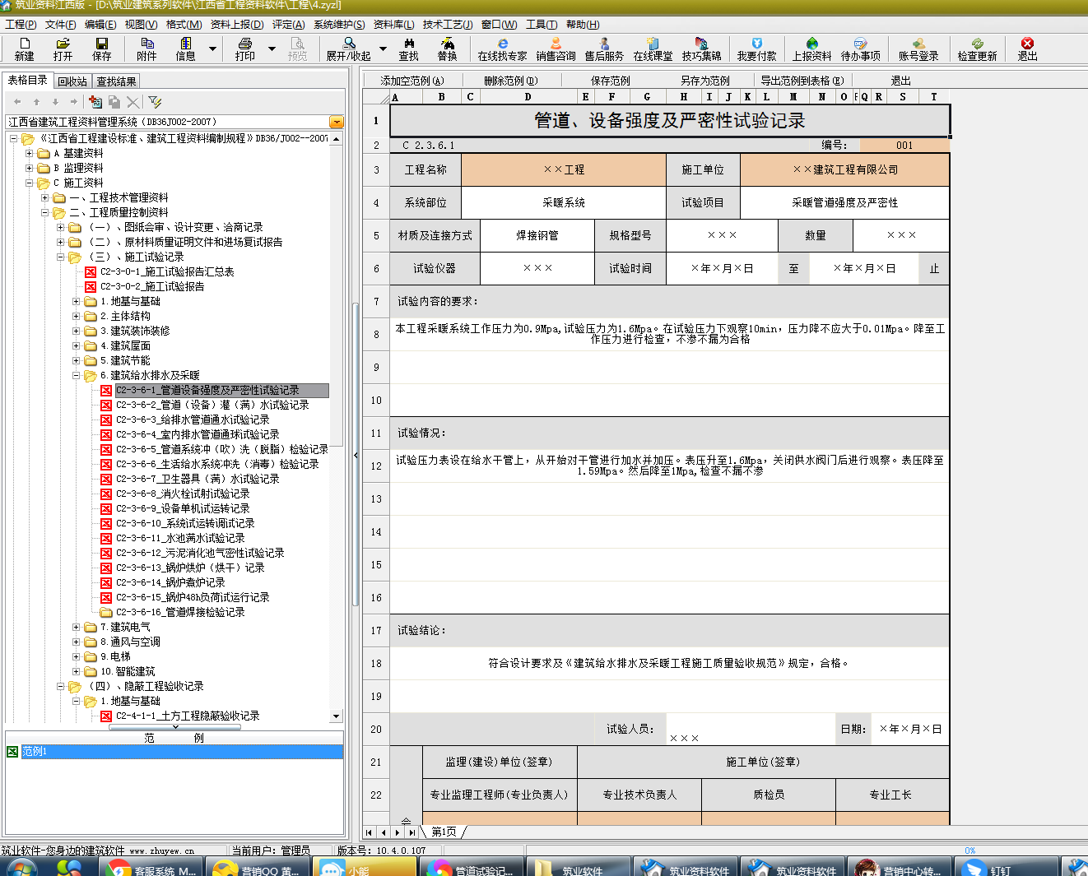This screenshot has width=1088, height=876.
Task: Open the 附件 attachments tool
Action: click(x=146, y=49)
